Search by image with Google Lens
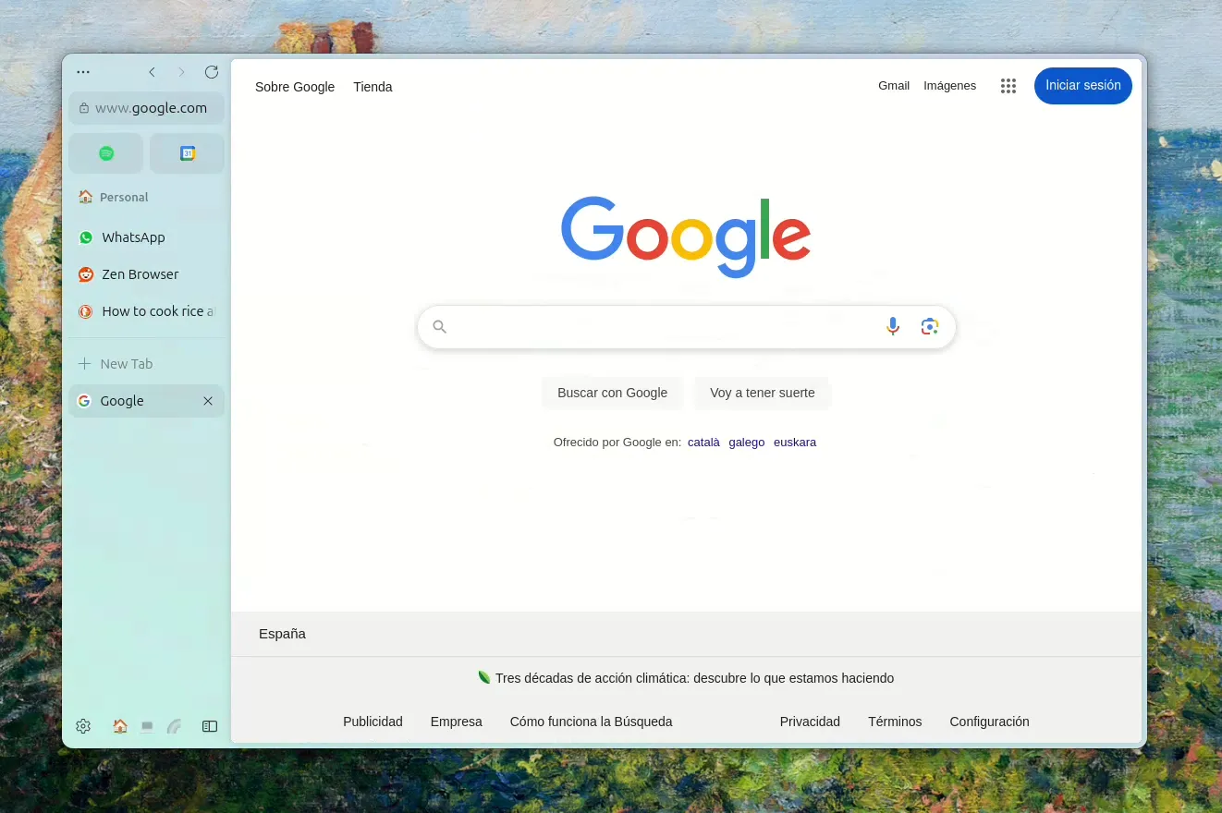Screen dimensions: 1222x813 tap(930, 326)
